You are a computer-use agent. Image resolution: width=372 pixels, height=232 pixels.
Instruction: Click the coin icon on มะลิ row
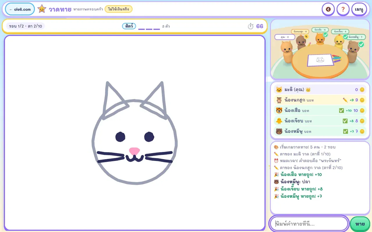pyautogui.click(x=362, y=90)
